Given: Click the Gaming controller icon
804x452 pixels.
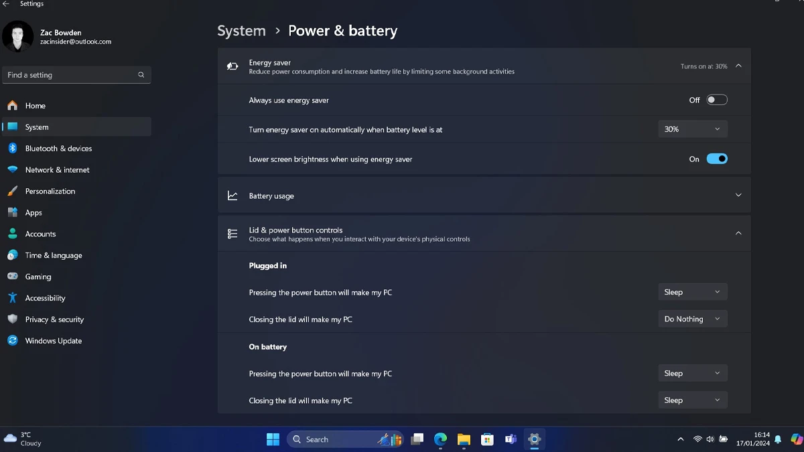Looking at the screenshot, I should click(x=12, y=277).
